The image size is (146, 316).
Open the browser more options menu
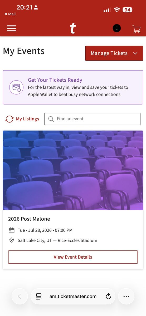click(x=126, y=296)
